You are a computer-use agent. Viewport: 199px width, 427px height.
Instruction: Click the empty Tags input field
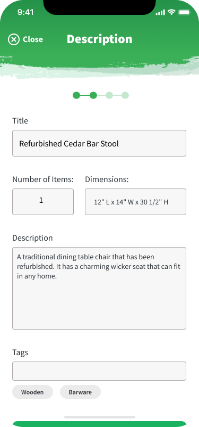coord(99,371)
